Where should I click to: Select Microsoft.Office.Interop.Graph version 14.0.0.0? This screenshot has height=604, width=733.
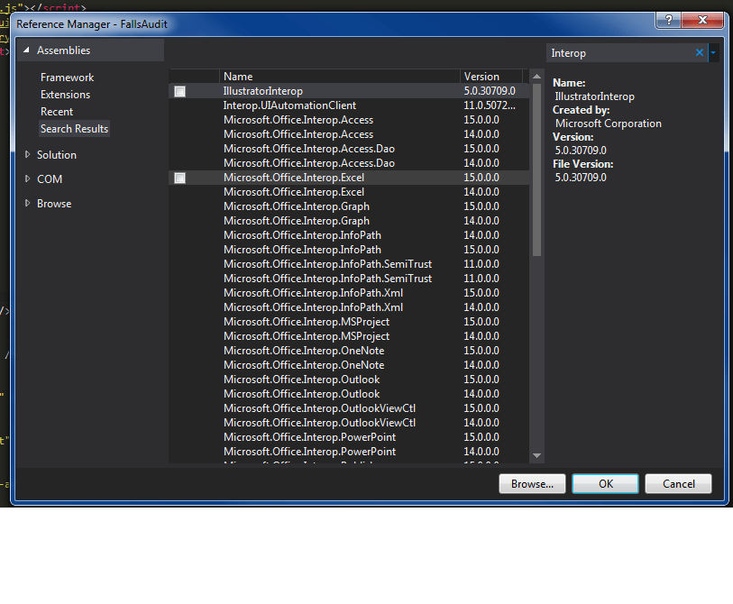coord(349,221)
